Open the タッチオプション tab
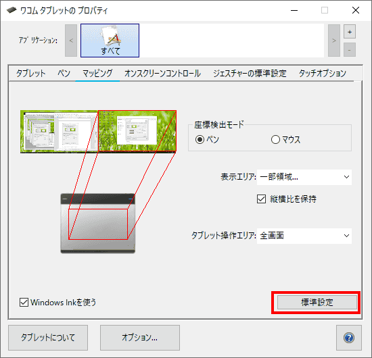This screenshot has width=372, height=358. point(323,73)
